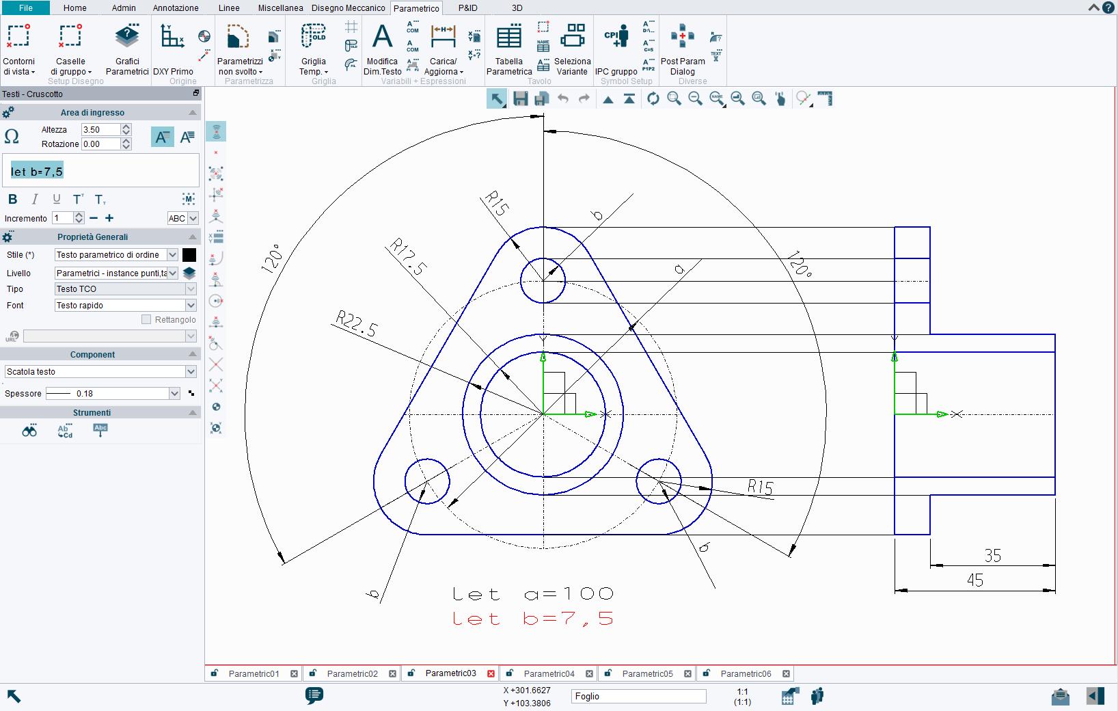Click the black color swatch beside Stile
1118x711 pixels.
189,255
